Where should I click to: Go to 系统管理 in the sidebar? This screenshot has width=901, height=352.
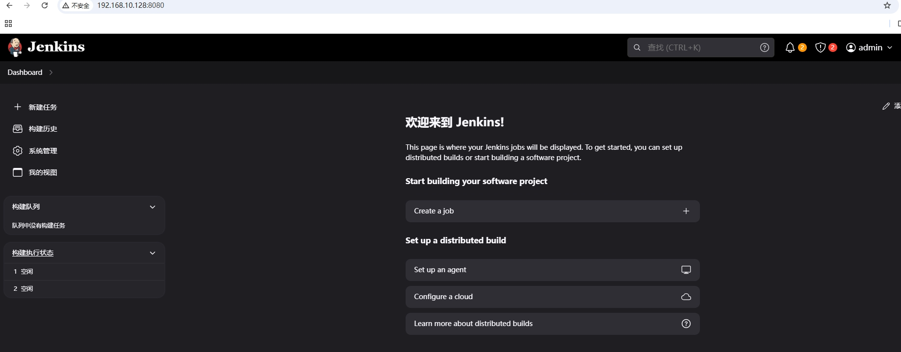point(43,151)
